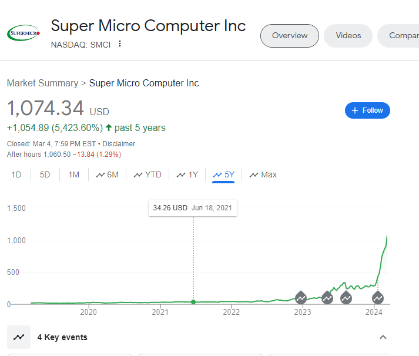Switch to the Videos tab
419x356 pixels.
pos(348,36)
